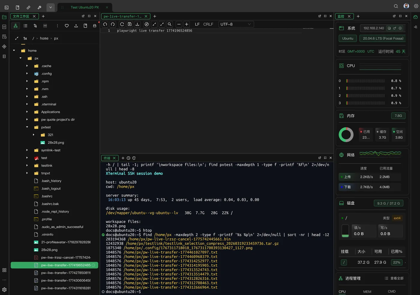420x295 pixels.
Task: Expand the 321 folder
Action: point(34,135)
